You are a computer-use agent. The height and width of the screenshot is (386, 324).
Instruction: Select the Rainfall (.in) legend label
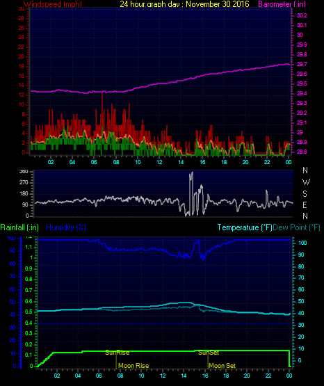click(19, 227)
